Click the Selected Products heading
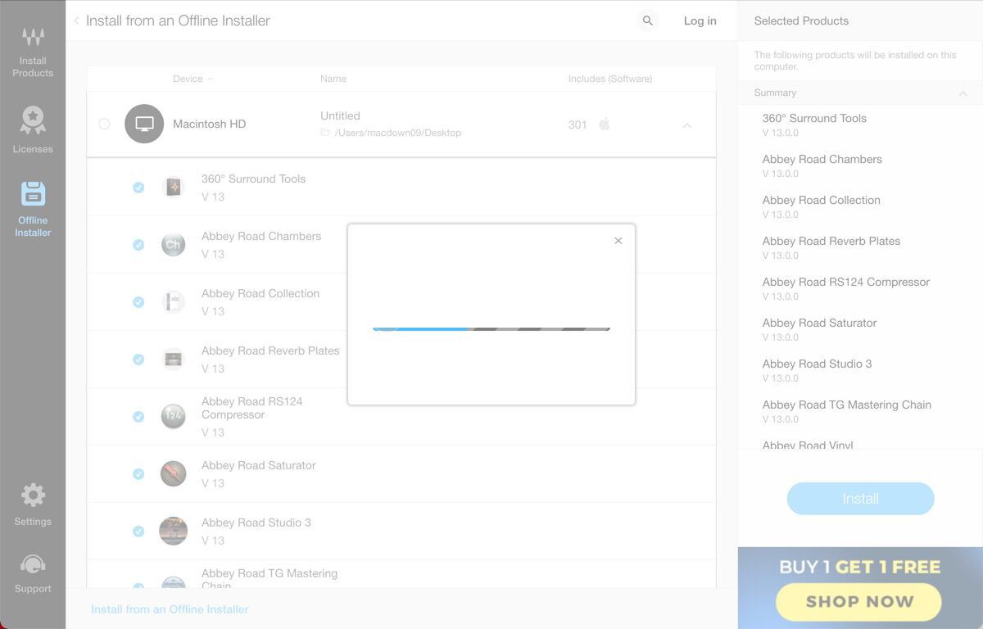Viewport: 983px width, 629px height. (801, 20)
